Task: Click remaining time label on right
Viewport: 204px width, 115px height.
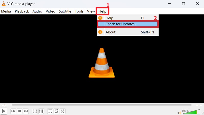Action: tap(199, 105)
